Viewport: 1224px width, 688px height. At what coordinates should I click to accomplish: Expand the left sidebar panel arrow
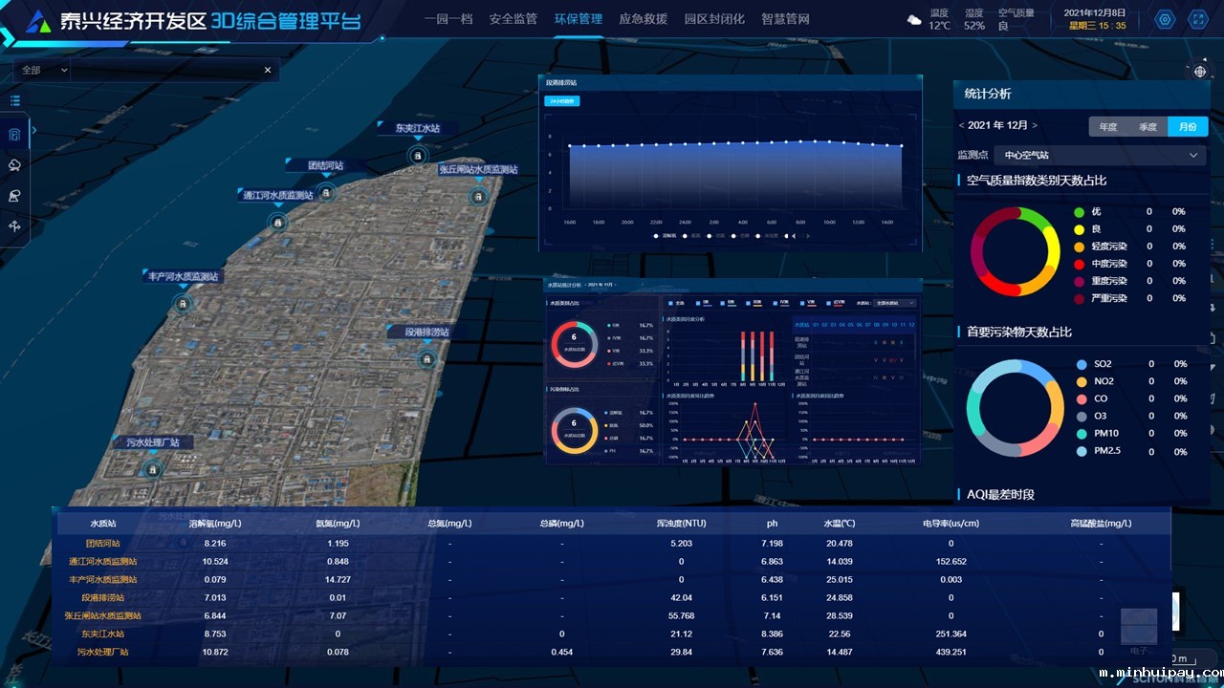(34, 131)
